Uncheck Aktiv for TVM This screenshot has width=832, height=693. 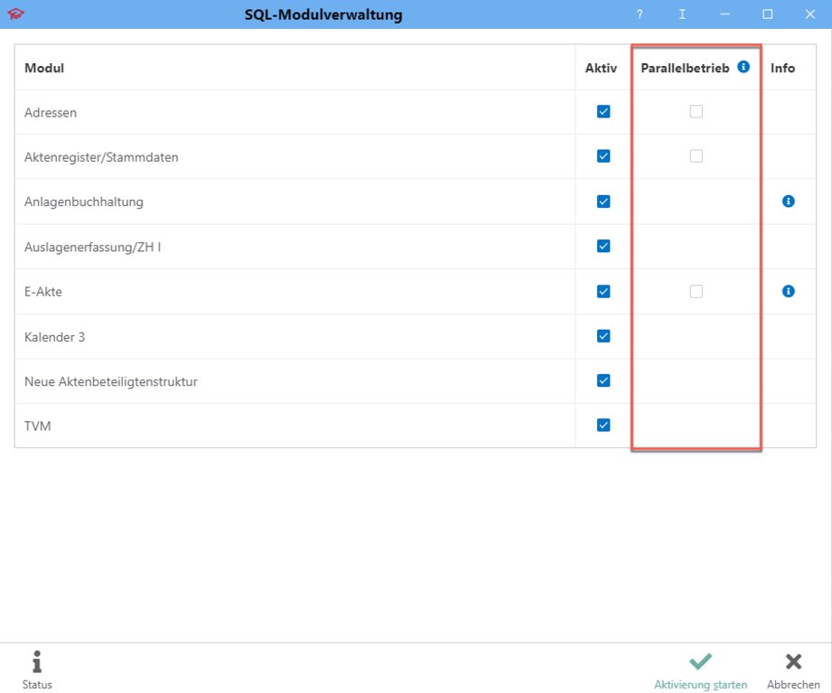(x=603, y=425)
